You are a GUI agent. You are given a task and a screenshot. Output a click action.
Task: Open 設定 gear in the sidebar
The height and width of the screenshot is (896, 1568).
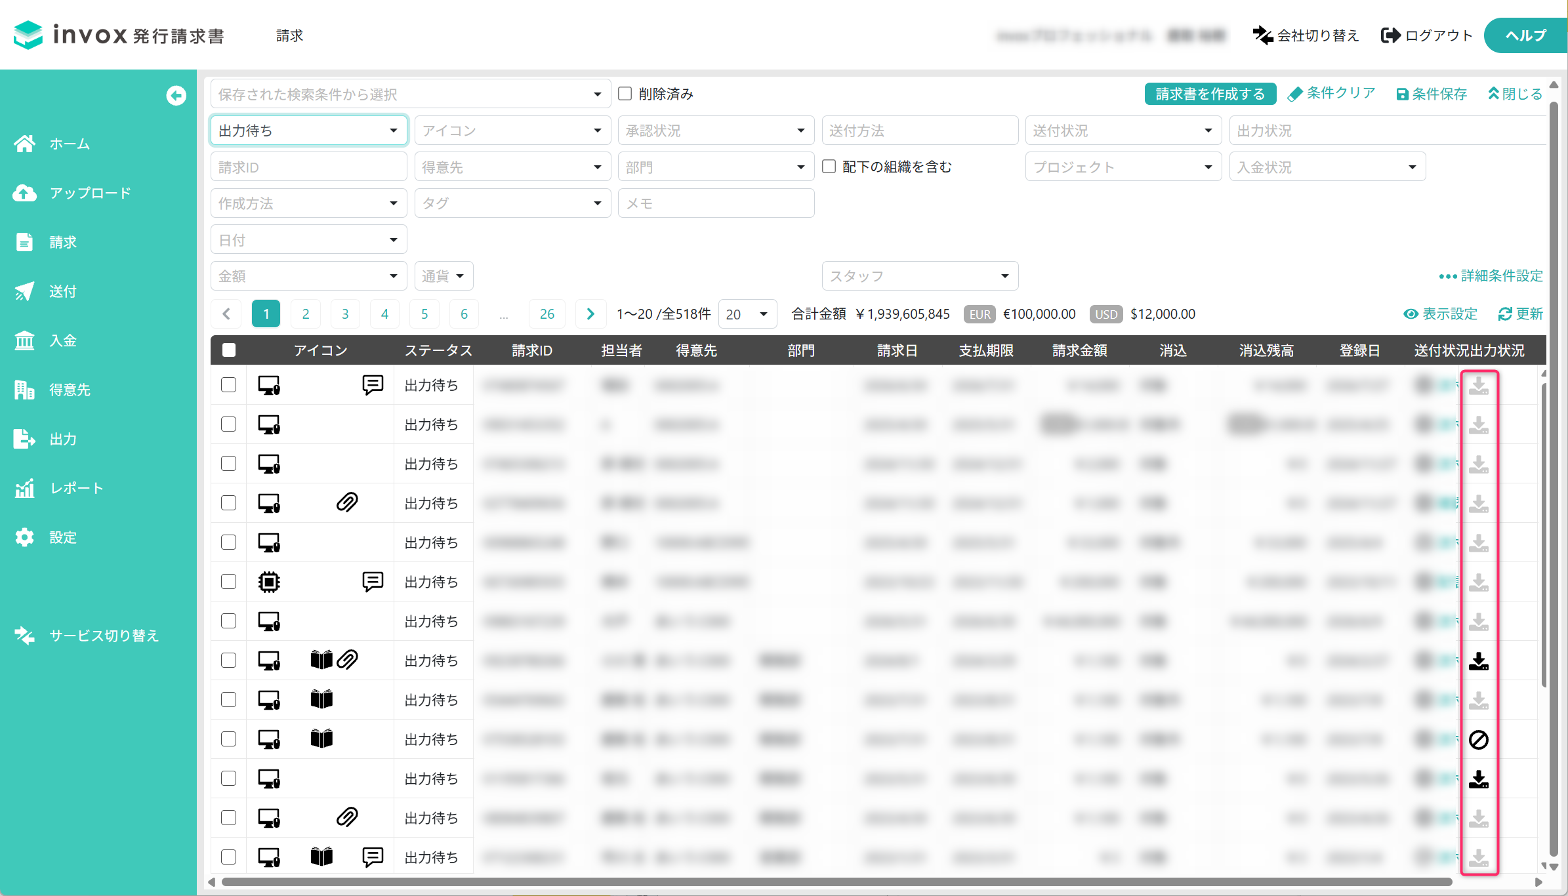pyautogui.click(x=45, y=537)
